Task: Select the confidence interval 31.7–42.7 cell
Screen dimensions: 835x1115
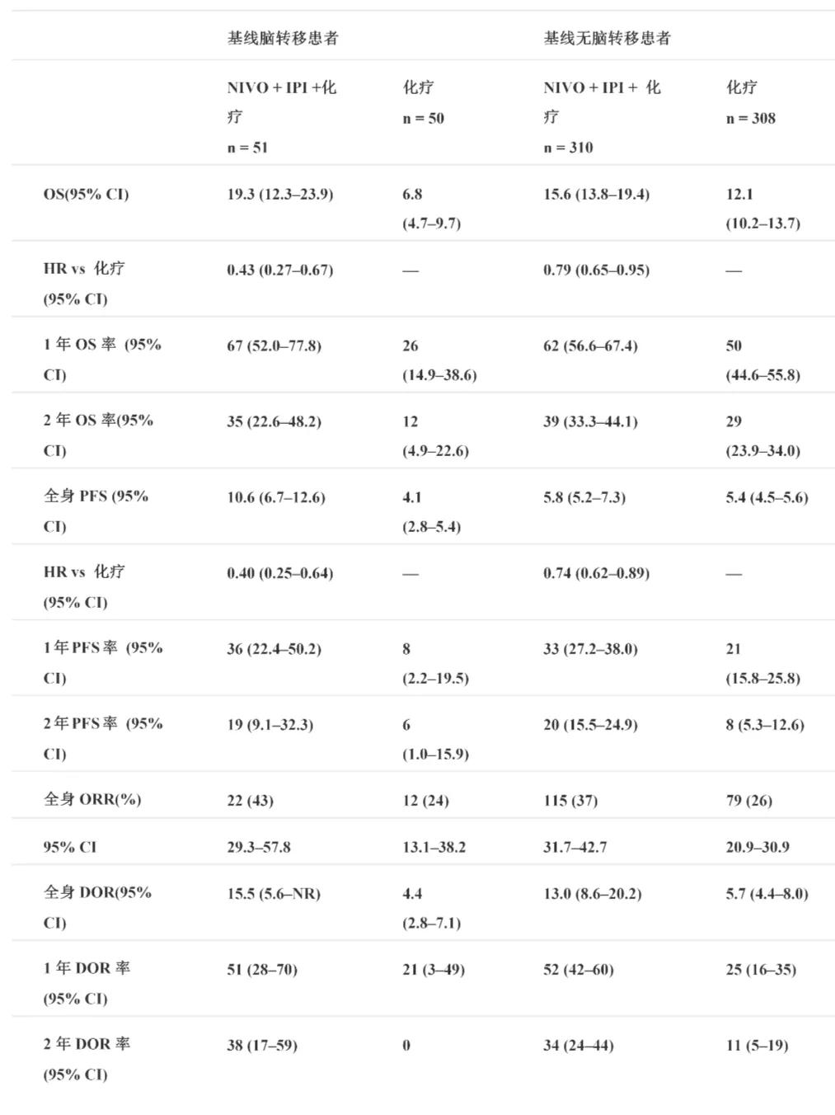Action: [575, 847]
